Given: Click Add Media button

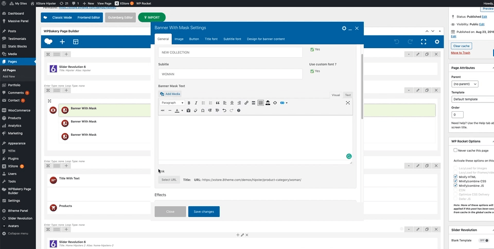Looking at the screenshot, I should click(x=170, y=94).
